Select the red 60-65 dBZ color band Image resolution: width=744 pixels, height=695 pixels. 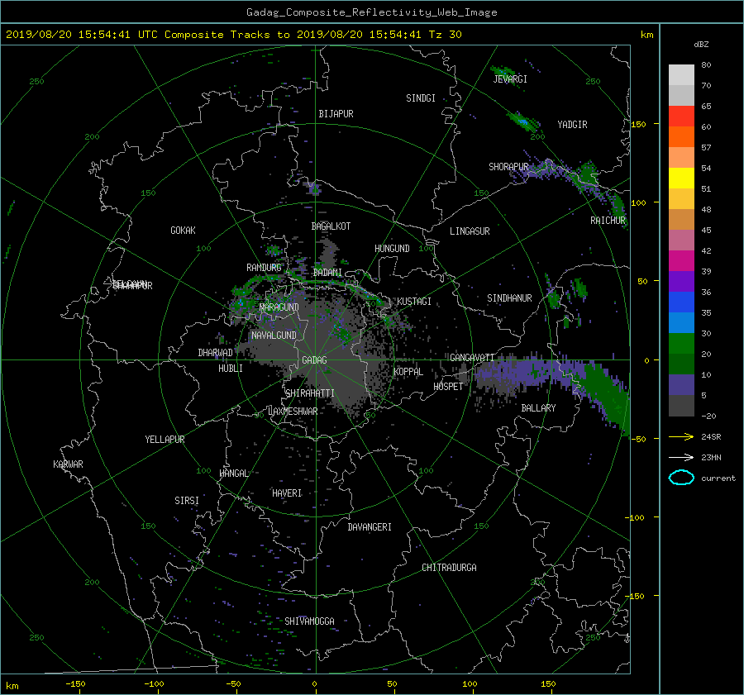[x=681, y=117]
